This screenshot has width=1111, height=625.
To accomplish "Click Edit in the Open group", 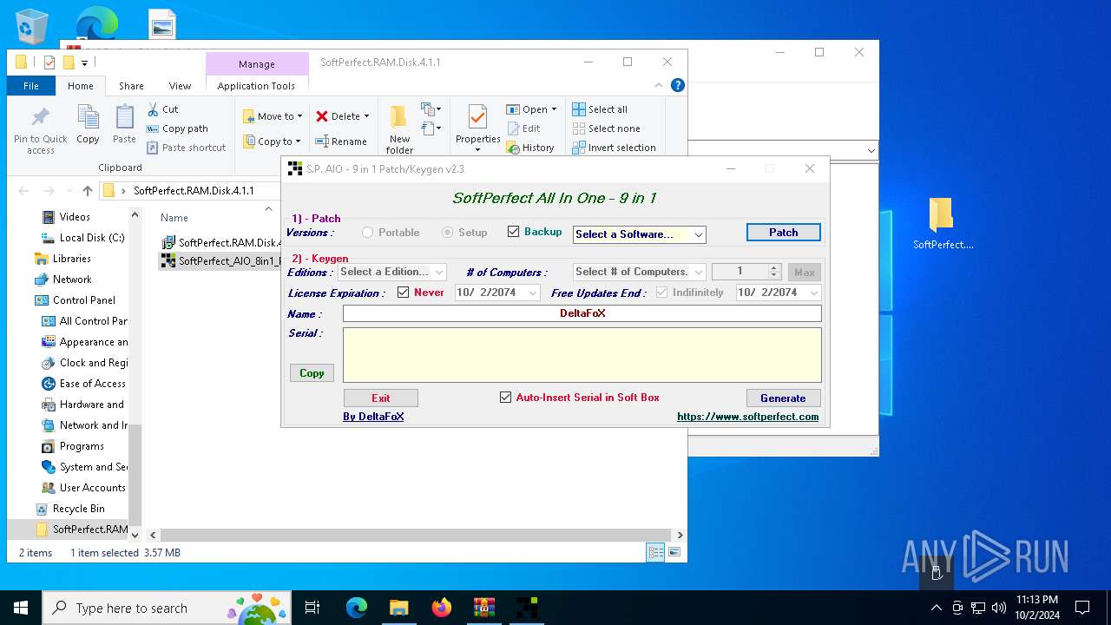I will [523, 128].
